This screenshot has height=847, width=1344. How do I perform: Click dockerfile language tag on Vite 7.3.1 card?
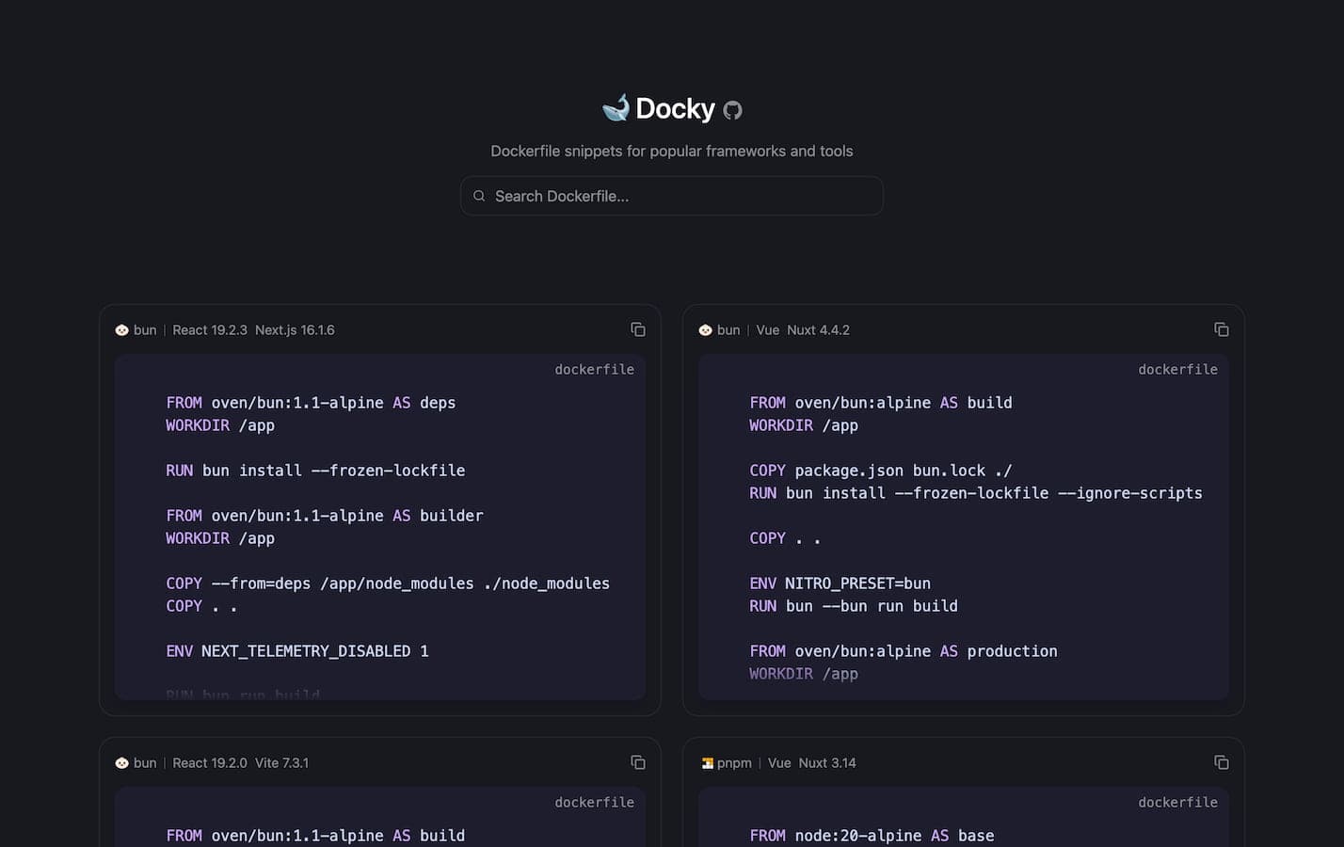tap(594, 803)
